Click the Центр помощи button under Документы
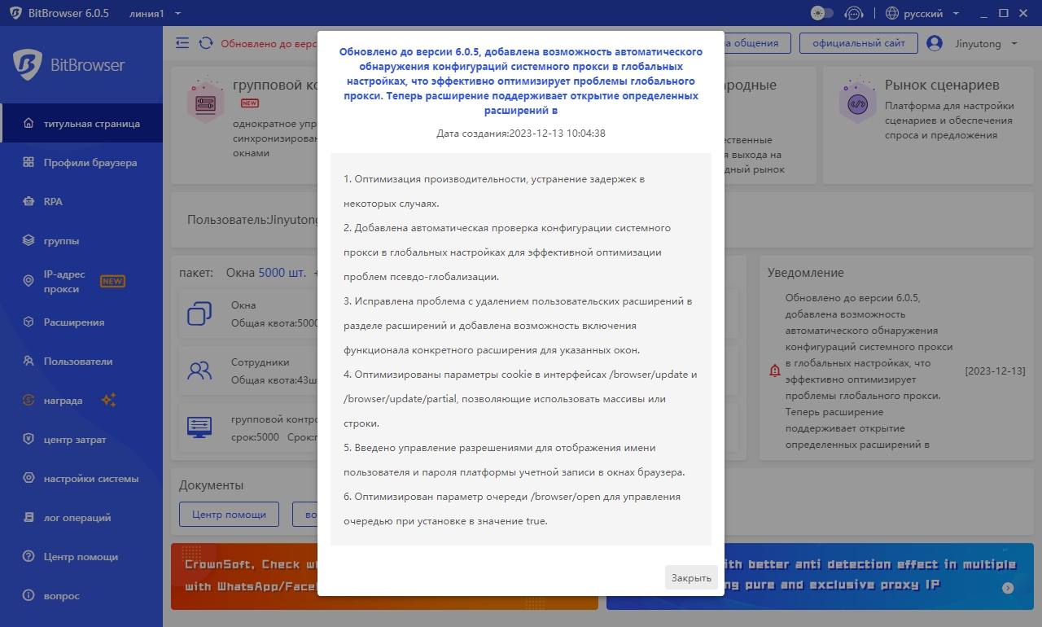This screenshot has width=1042, height=627. (229, 515)
